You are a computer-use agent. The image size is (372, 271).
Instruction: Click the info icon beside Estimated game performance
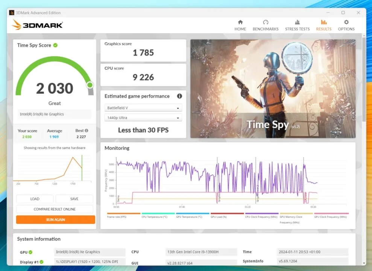[179, 96]
